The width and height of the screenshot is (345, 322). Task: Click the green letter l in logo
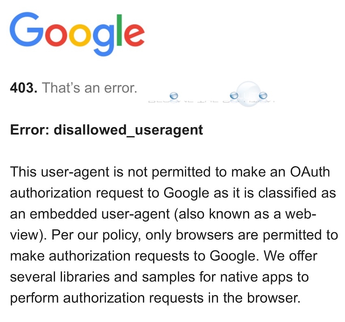click(x=119, y=30)
